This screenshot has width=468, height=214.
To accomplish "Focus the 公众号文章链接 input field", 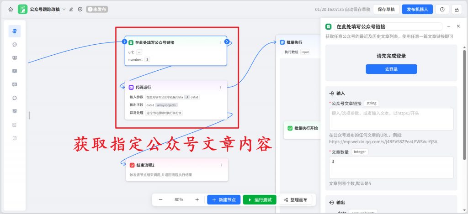I will (x=391, y=119).
